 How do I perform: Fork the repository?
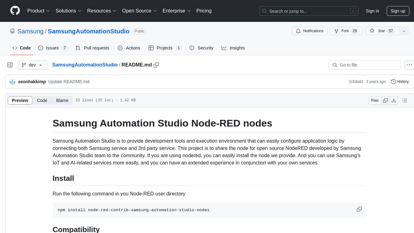pos(346,31)
